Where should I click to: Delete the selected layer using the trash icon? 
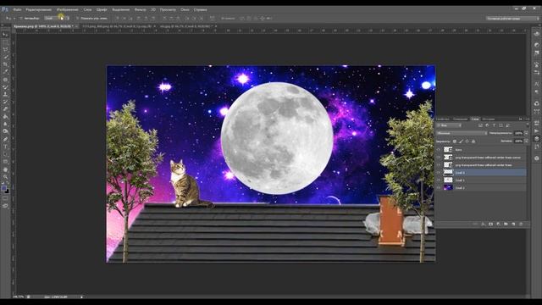coord(521,224)
